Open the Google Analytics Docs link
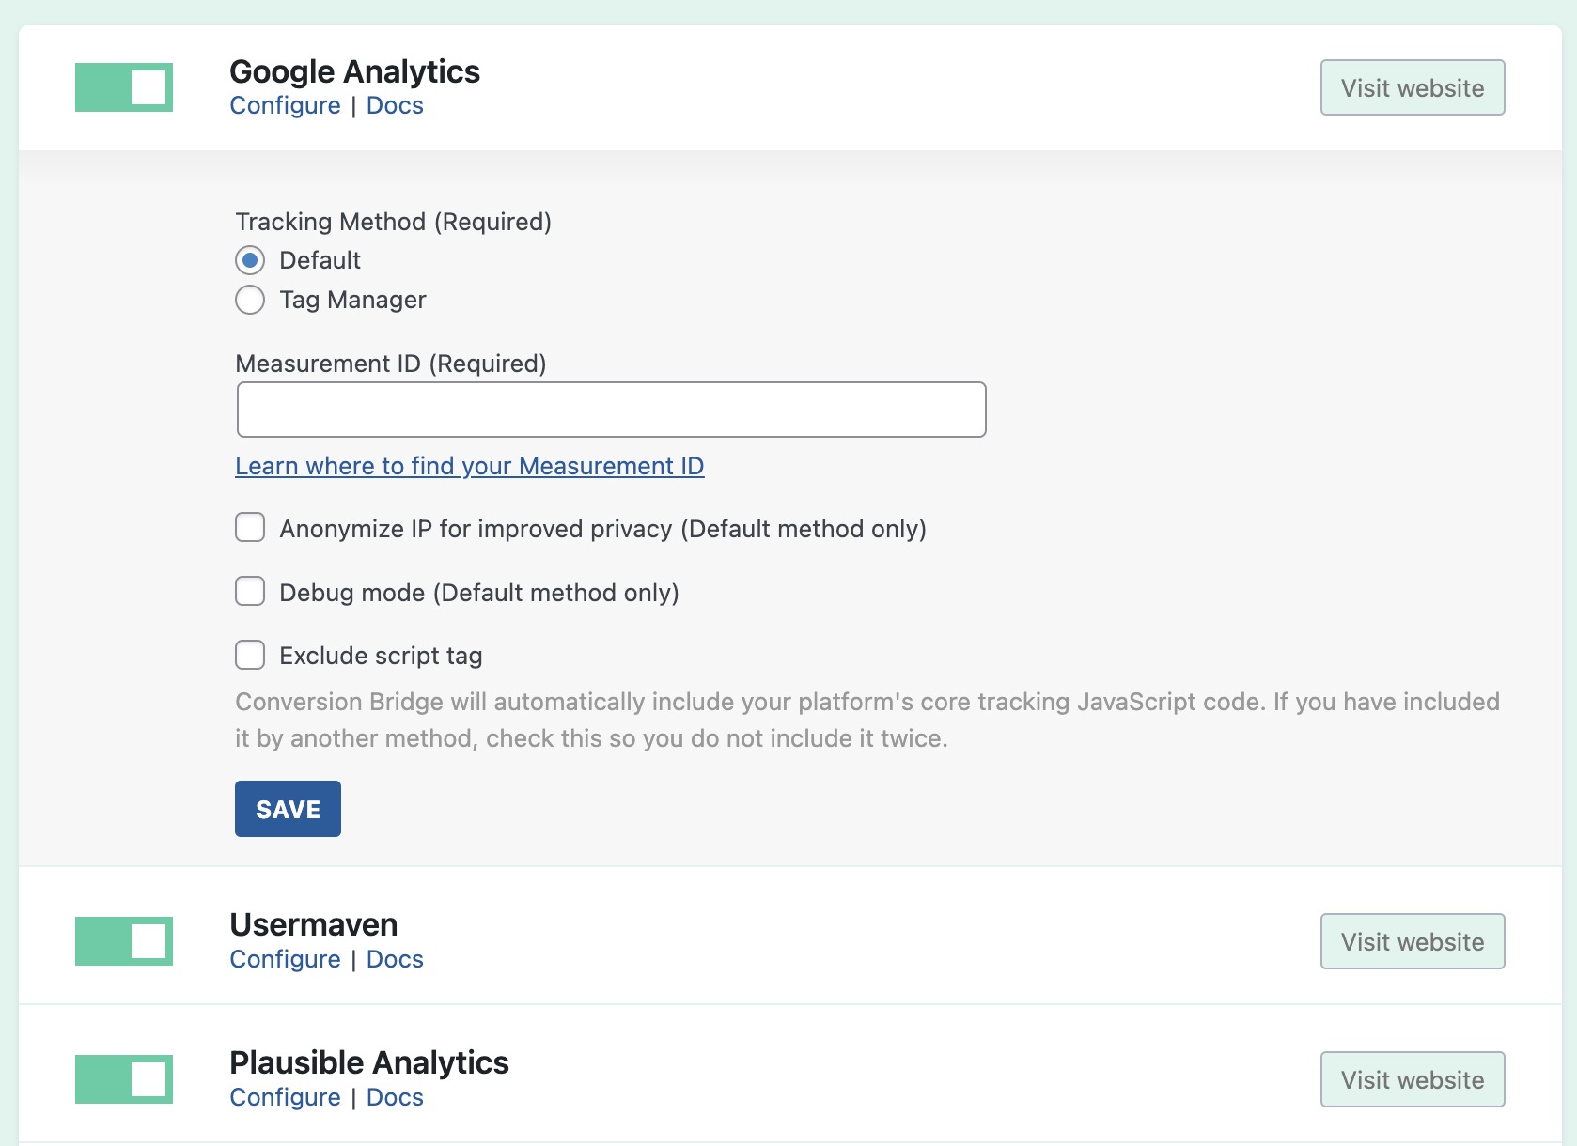This screenshot has height=1146, width=1577. [x=395, y=105]
